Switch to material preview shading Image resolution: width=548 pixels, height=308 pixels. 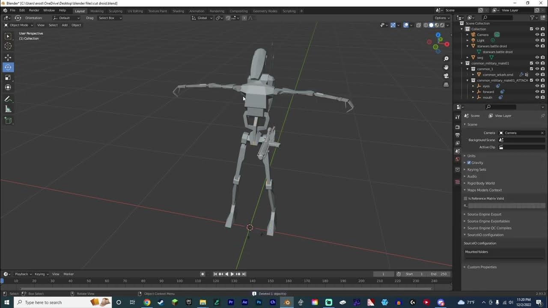pyautogui.click(x=437, y=25)
